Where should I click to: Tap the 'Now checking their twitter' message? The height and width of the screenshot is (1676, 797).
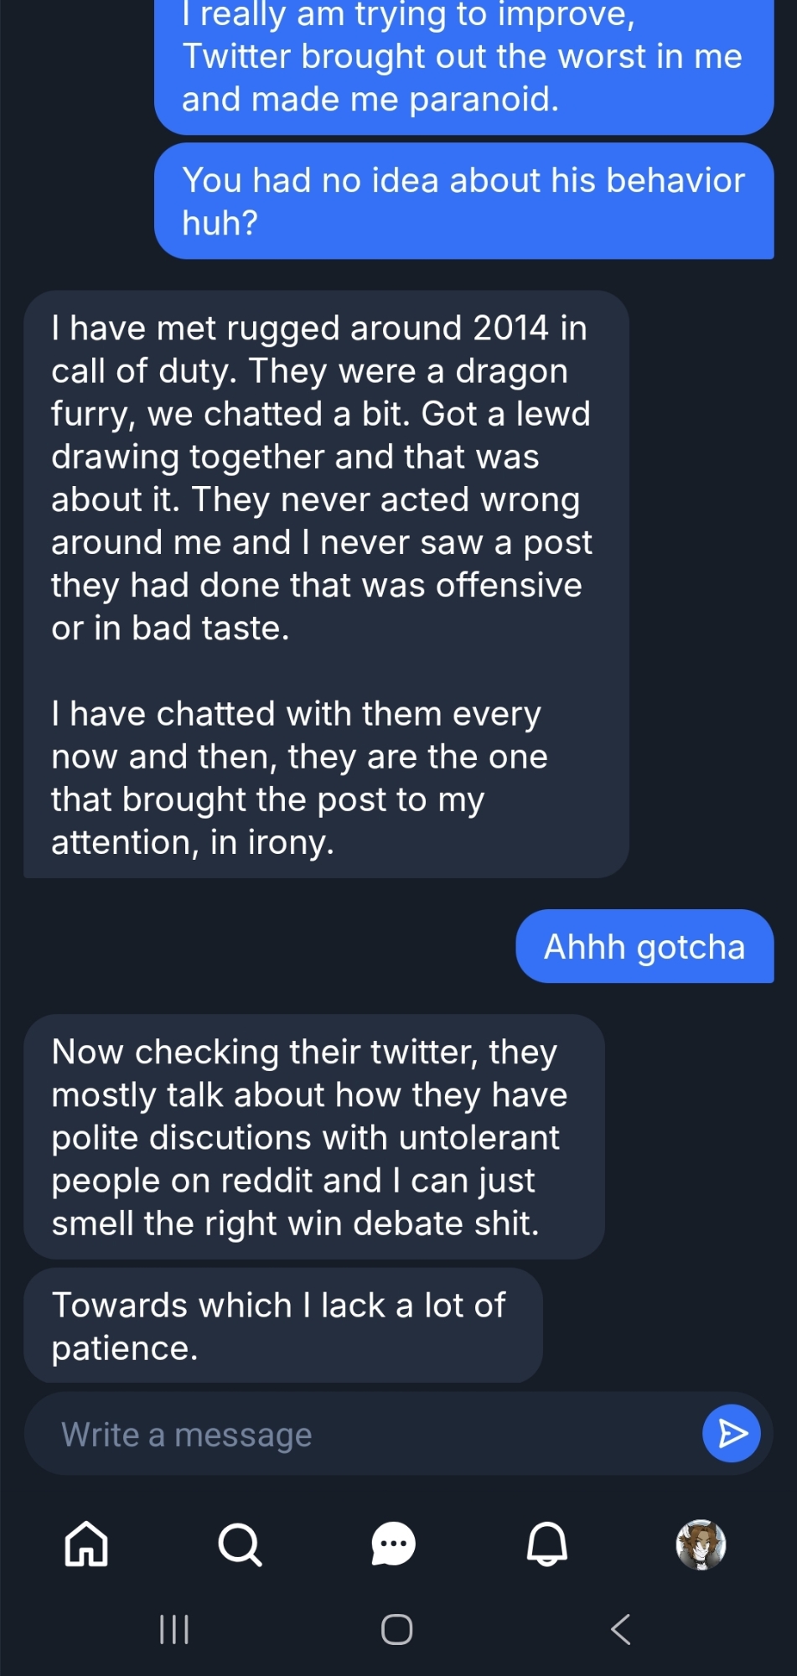pyautogui.click(x=310, y=1137)
